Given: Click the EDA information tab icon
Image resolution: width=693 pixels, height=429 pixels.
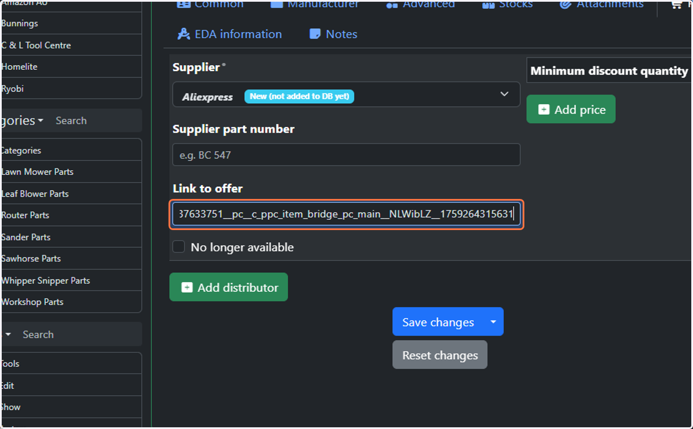Looking at the screenshot, I should (x=184, y=34).
